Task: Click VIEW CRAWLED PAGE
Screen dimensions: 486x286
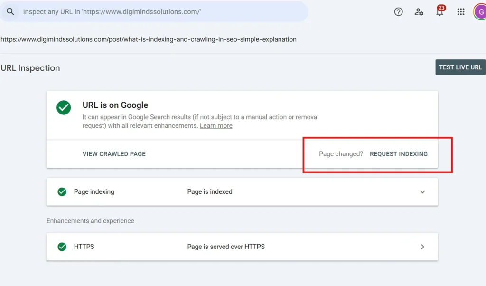Action: coord(114,154)
